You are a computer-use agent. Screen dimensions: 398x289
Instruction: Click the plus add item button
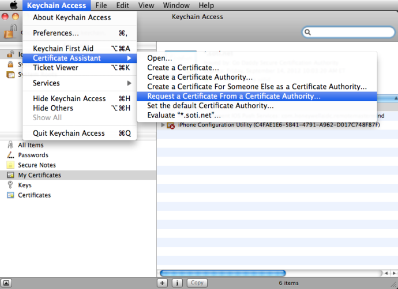[162, 283]
